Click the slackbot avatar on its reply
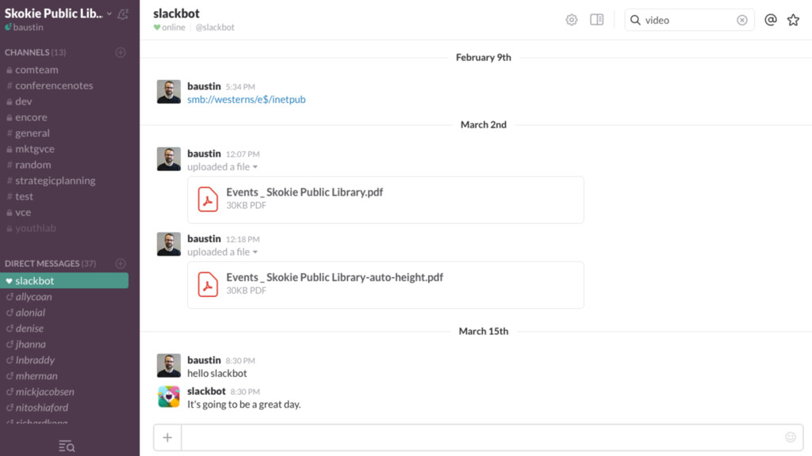812x456 pixels. pyautogui.click(x=169, y=397)
